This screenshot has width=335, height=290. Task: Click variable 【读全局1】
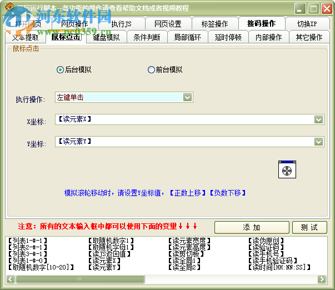click(x=184, y=261)
